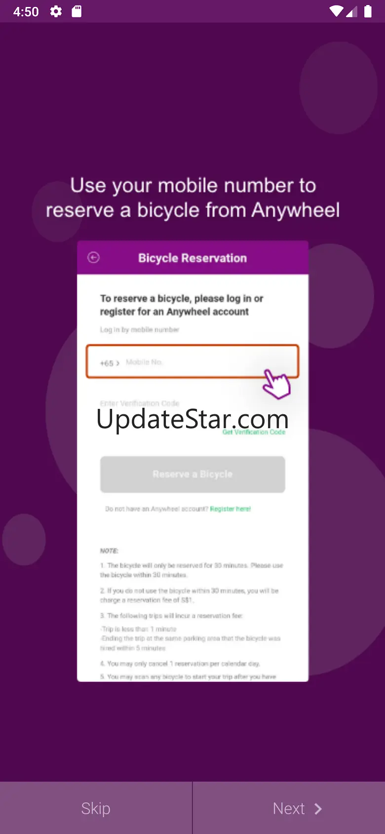Viewport: 385px width, 834px height.
Task: Open the Register here! link
Action: coord(231,509)
